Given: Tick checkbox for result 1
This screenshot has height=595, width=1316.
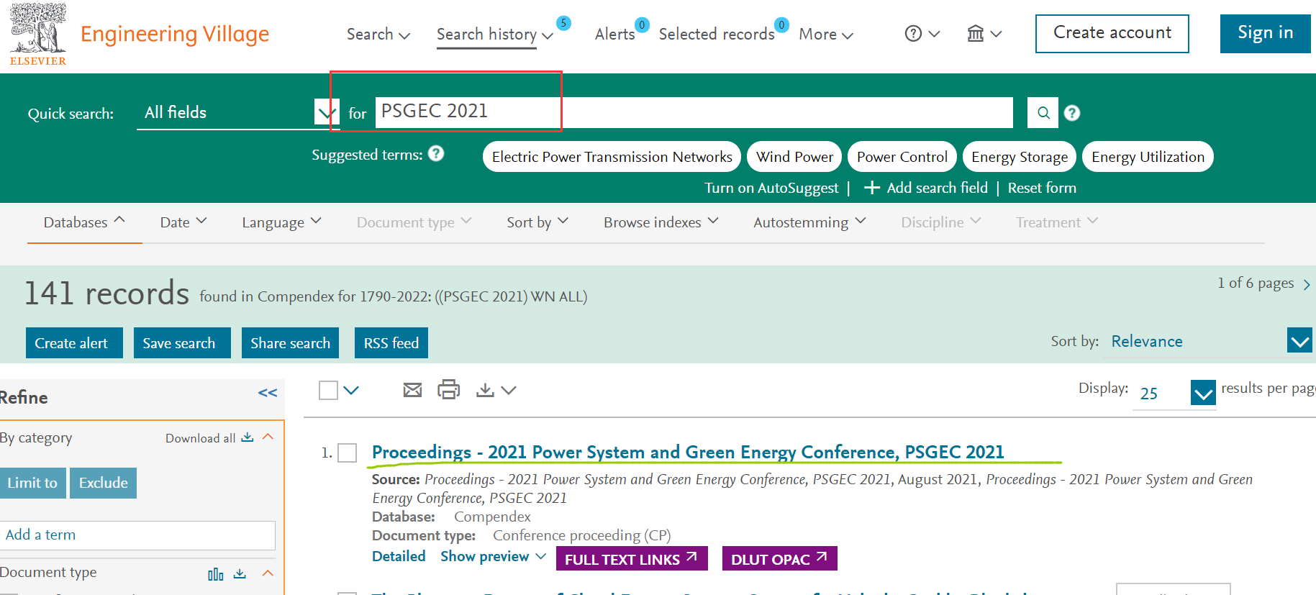Looking at the screenshot, I should point(348,453).
